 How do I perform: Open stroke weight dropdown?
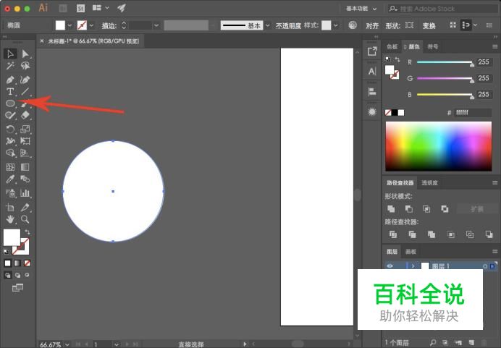click(x=156, y=25)
